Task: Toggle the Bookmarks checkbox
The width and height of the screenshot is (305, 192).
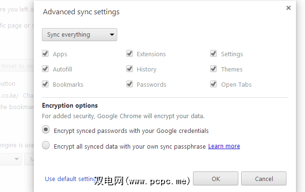Action: tap(46, 84)
